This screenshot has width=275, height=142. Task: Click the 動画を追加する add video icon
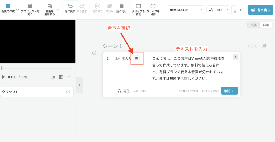pyautogui.click(x=49, y=6)
